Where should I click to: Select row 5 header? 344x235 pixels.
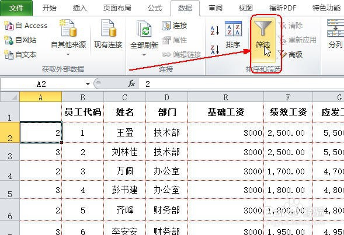click(10, 190)
